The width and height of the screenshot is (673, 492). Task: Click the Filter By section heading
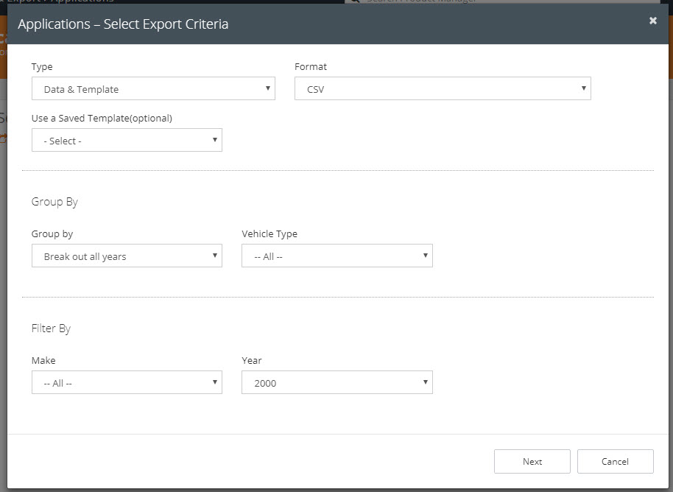tap(51, 328)
